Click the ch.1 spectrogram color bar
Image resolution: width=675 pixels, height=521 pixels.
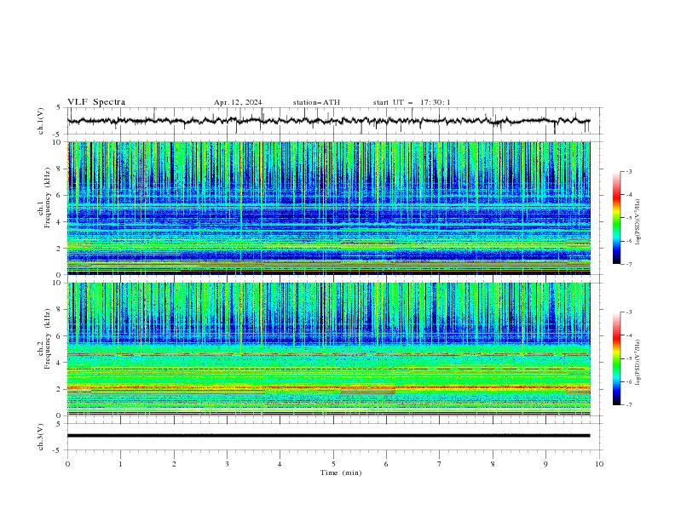(x=616, y=218)
